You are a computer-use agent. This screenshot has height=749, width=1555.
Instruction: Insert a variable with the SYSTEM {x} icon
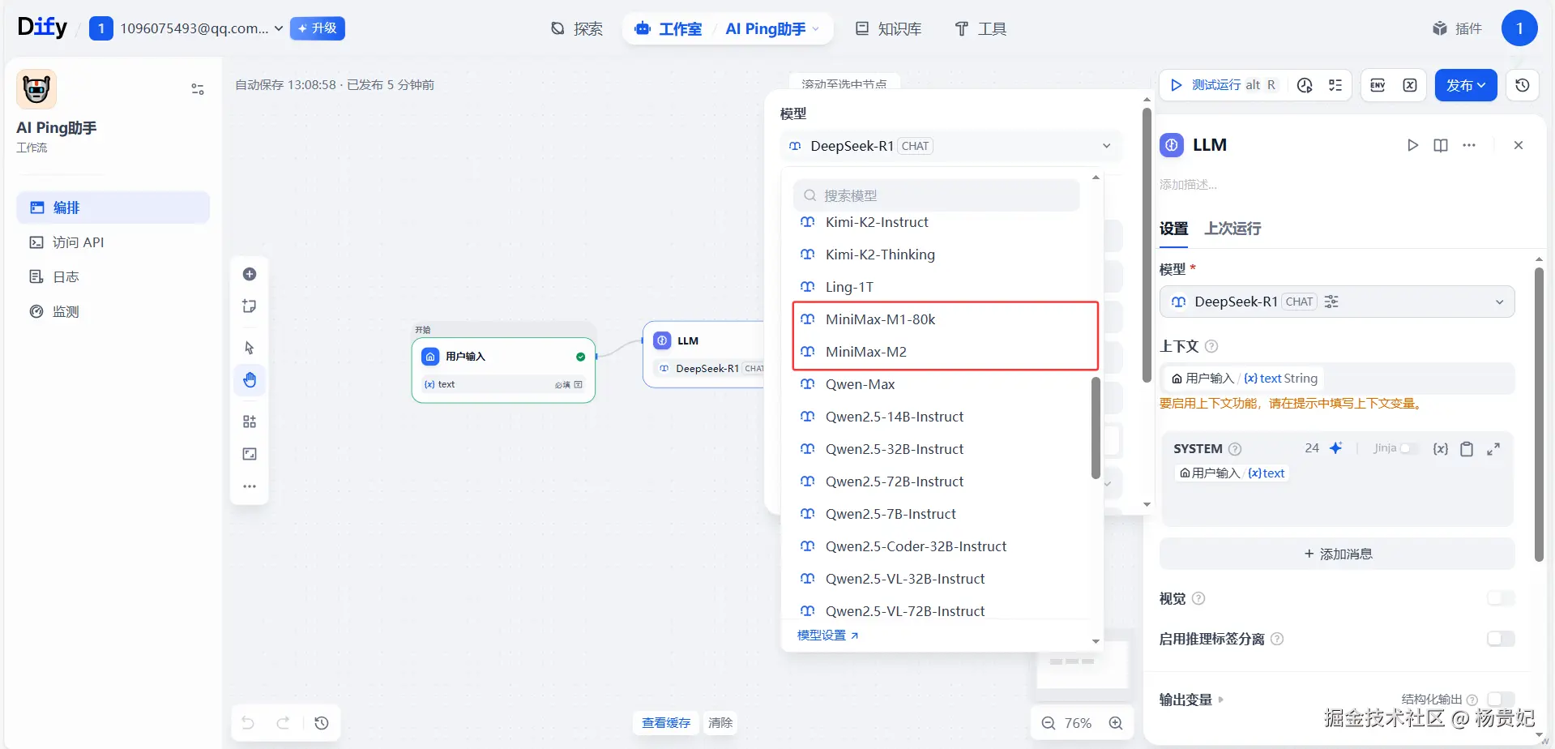click(x=1440, y=448)
